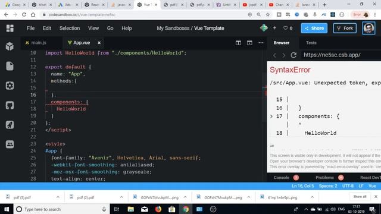The width and height of the screenshot is (381, 214).
Task: Click the heart like icon
Action: pos(286,28)
